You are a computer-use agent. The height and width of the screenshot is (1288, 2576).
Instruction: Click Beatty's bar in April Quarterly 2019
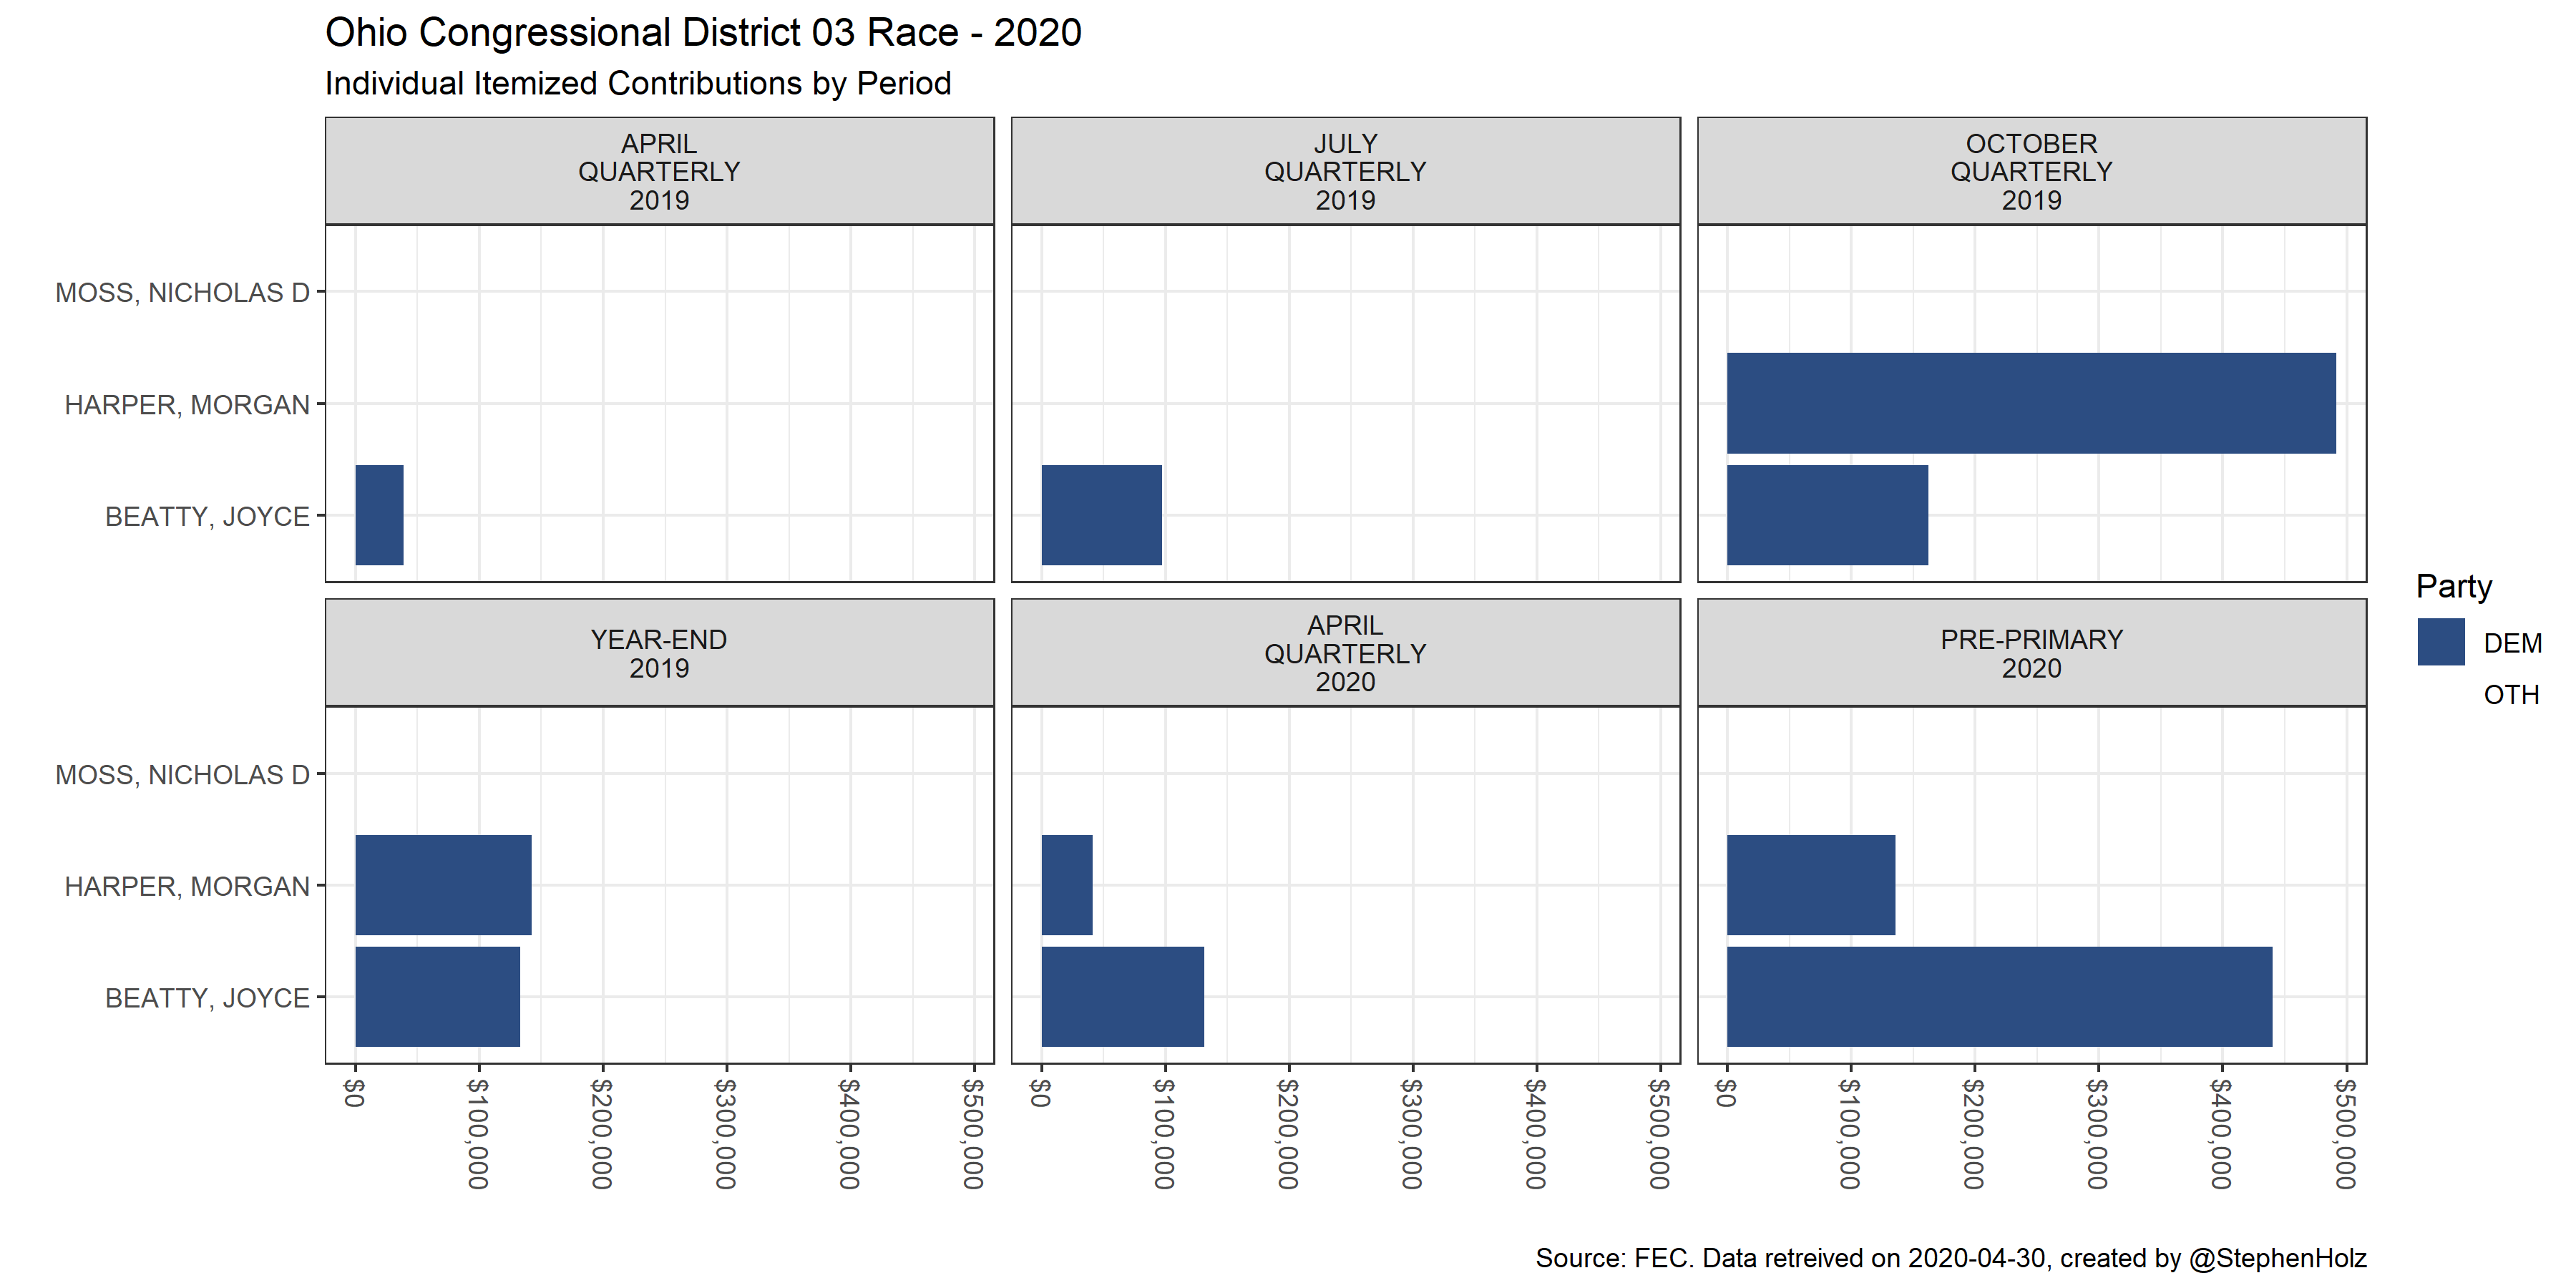point(379,515)
